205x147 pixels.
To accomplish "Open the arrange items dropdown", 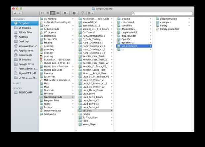I will pyautogui.click(x=90, y=13).
